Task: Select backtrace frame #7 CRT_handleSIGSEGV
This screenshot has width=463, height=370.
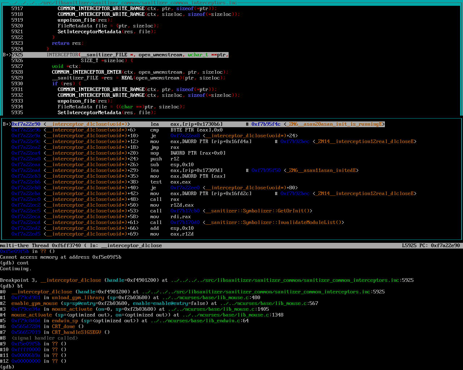Action: coord(76,332)
